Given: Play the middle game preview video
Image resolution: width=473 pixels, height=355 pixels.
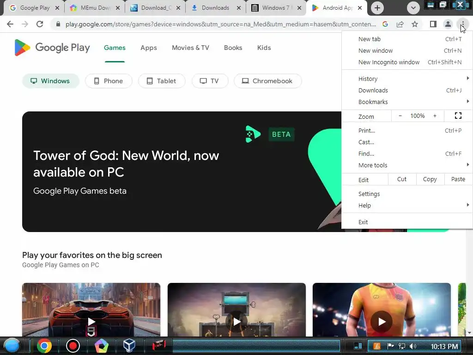Looking at the screenshot, I should [236, 322].
